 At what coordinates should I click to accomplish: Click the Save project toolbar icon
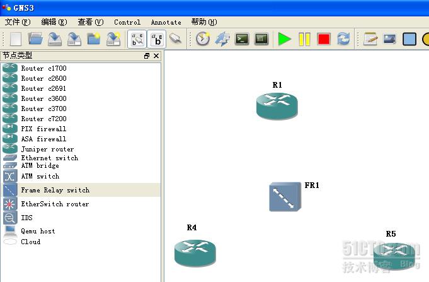[x=55, y=39]
